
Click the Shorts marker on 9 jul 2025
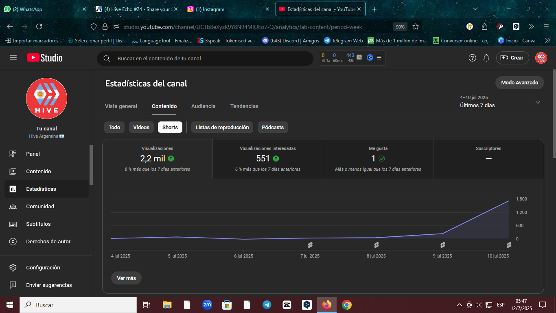pyautogui.click(x=442, y=245)
